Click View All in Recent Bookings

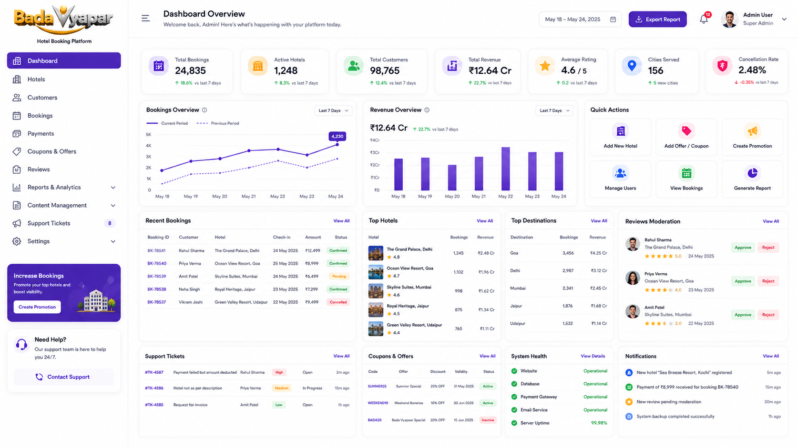pyautogui.click(x=341, y=221)
